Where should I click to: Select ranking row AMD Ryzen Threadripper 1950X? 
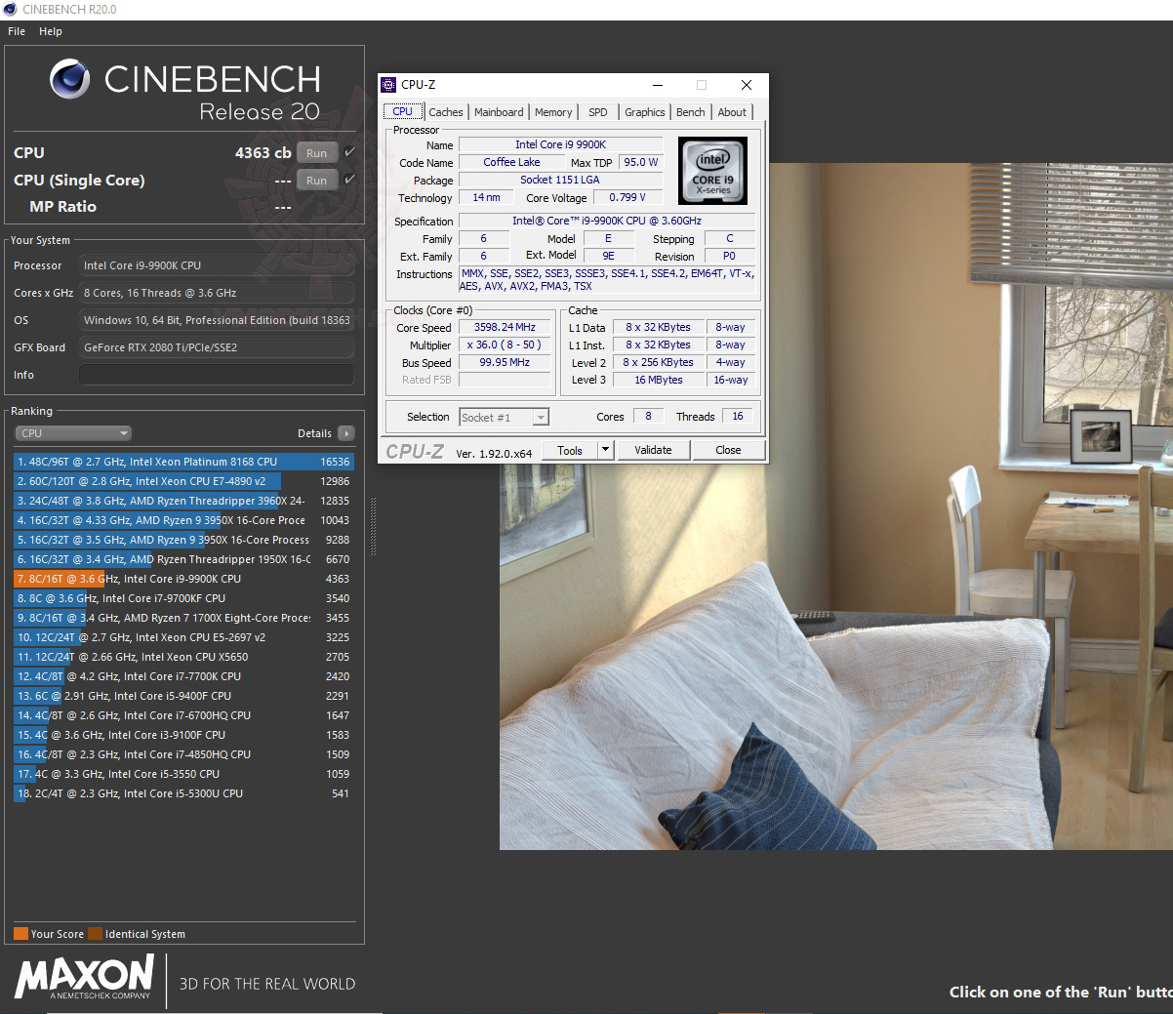[x=183, y=559]
